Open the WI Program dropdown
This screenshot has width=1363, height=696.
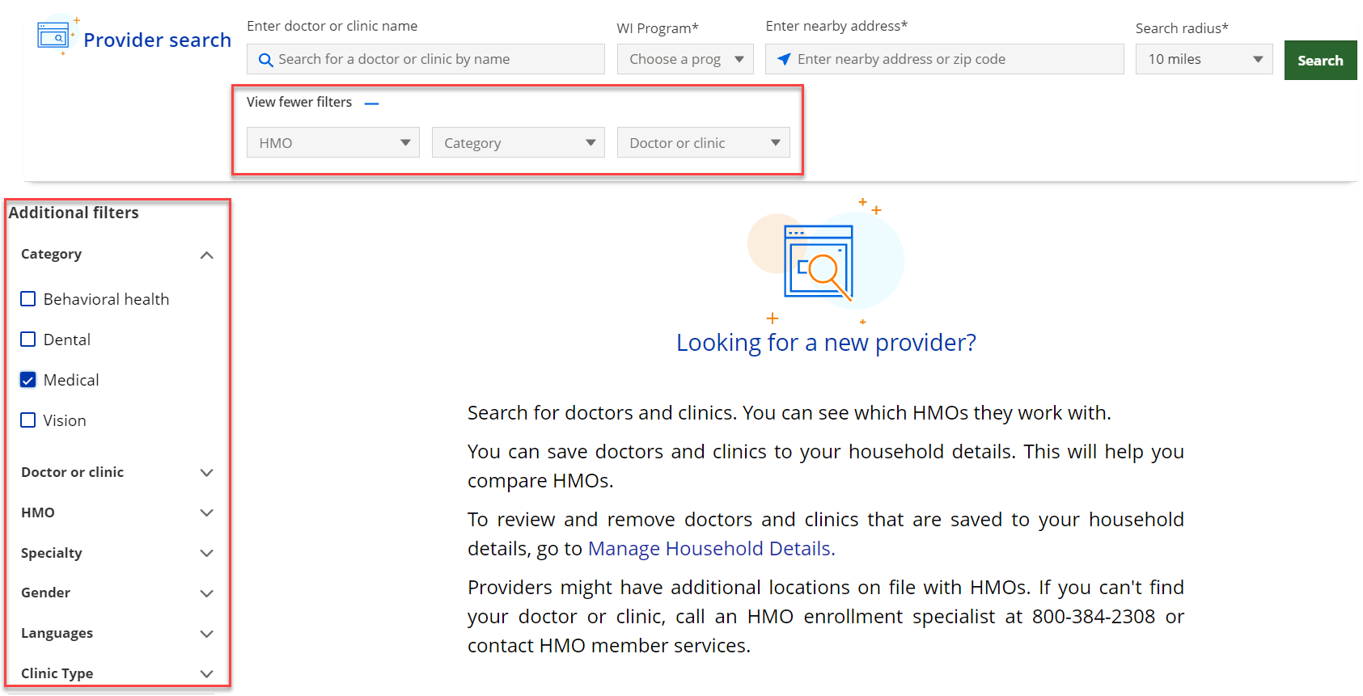pos(684,59)
